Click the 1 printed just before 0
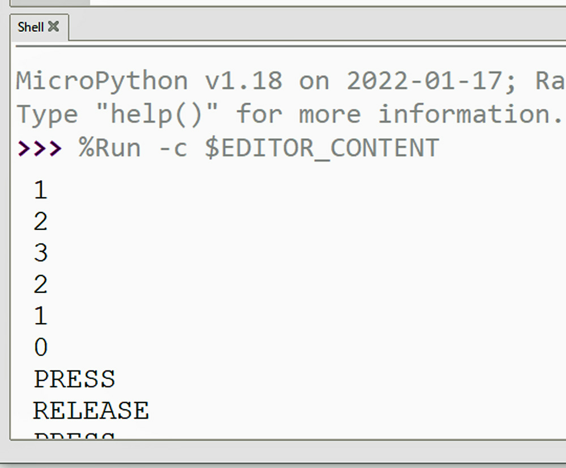 pyautogui.click(x=41, y=316)
